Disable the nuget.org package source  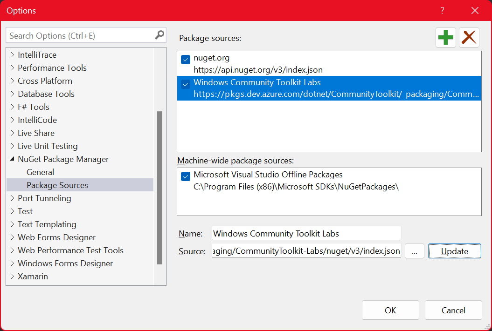coord(186,59)
